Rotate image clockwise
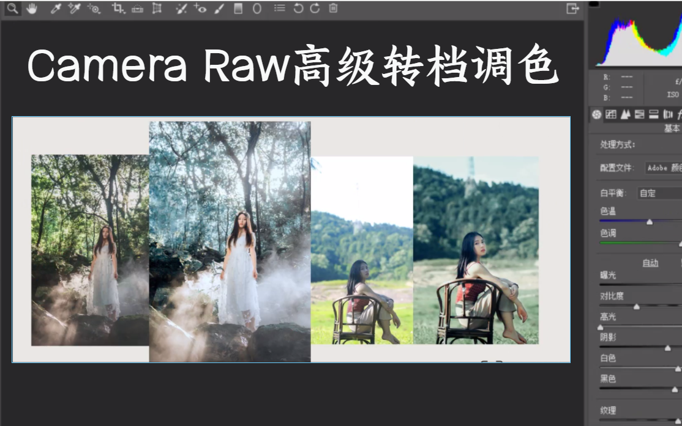 [x=317, y=9]
